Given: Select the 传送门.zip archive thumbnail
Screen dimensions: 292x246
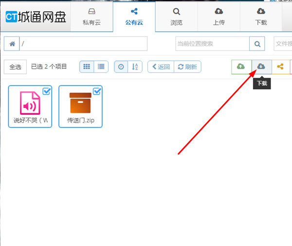Looking at the screenshot, I should [80, 103].
